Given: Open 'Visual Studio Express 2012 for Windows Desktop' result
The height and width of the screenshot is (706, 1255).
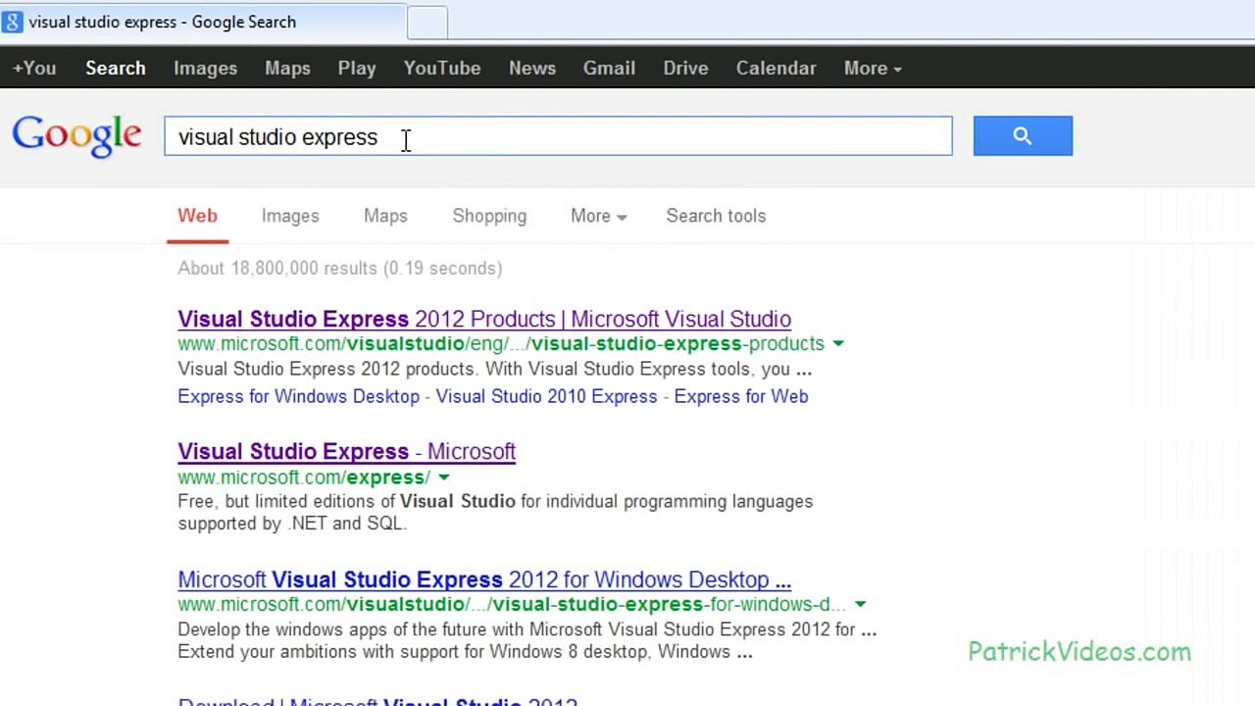Looking at the screenshot, I should tap(484, 580).
